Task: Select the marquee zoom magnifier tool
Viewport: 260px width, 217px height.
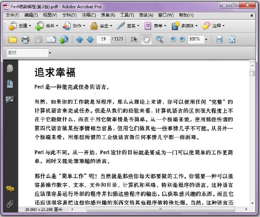Action: coord(159,39)
